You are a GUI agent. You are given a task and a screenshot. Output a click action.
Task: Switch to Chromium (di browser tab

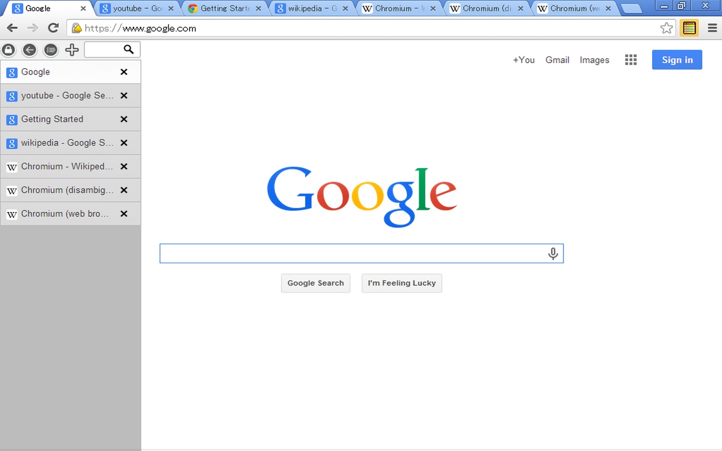(487, 8)
